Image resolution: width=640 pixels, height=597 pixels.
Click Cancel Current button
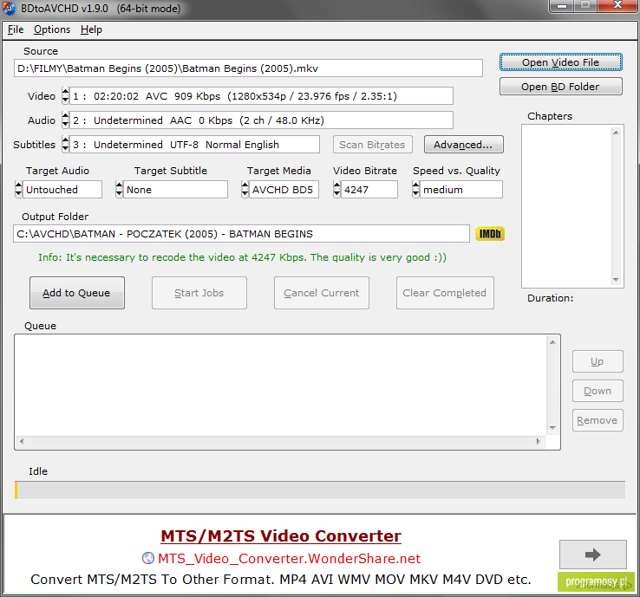click(322, 293)
